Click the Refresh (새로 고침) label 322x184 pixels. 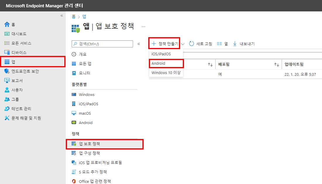pyautogui.click(x=204, y=44)
